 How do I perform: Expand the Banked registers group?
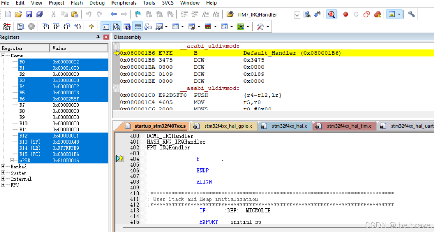click(x=3, y=167)
